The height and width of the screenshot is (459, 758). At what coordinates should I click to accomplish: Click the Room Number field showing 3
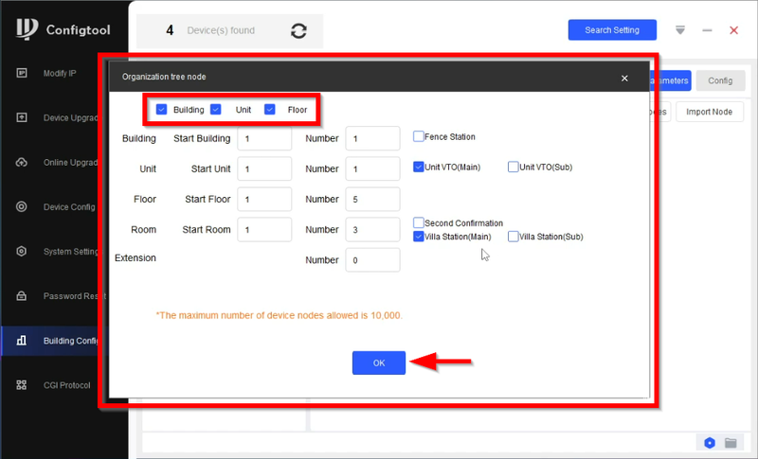[372, 230]
